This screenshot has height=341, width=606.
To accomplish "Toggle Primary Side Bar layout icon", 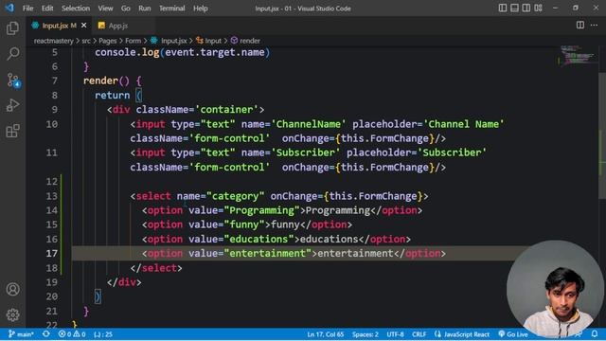I will (503, 8).
